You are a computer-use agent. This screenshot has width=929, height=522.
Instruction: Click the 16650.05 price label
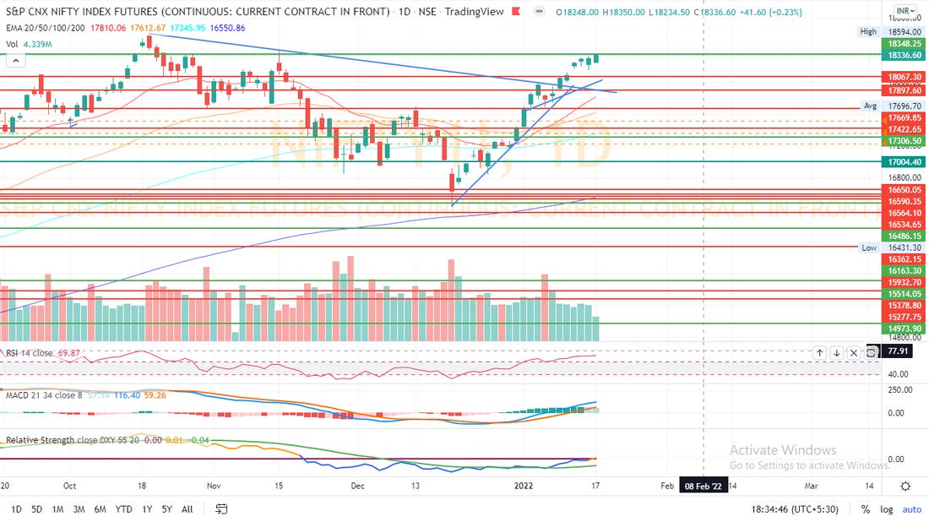(x=905, y=190)
